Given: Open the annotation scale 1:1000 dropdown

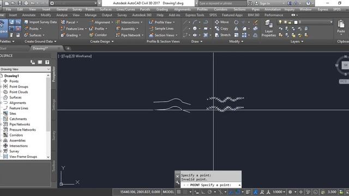Looking at the screenshot, I should (x=279, y=192).
